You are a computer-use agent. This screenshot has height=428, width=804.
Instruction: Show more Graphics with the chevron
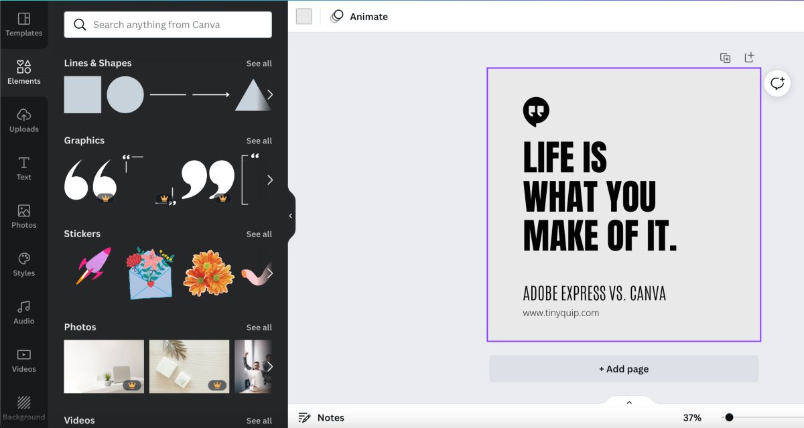click(x=270, y=180)
